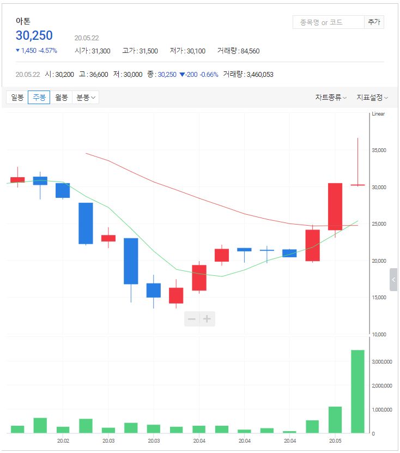Click the 고가:31,500 high price text

[140, 51]
